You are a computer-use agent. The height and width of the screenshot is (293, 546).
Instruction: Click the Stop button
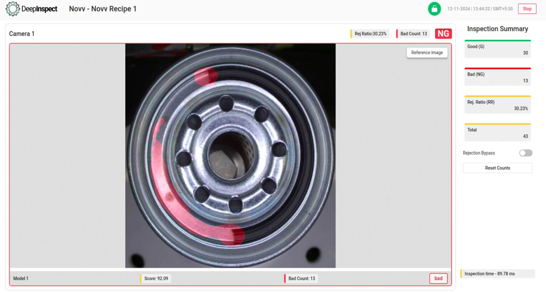[527, 9]
